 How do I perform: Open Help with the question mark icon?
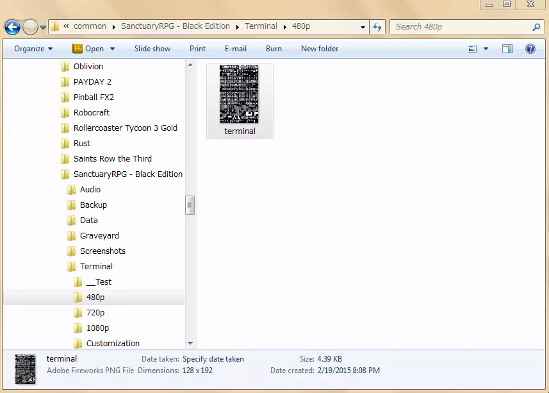[x=530, y=49]
